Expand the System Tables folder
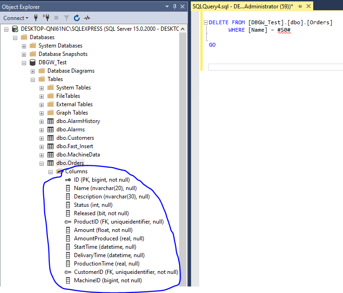 click(x=41, y=88)
